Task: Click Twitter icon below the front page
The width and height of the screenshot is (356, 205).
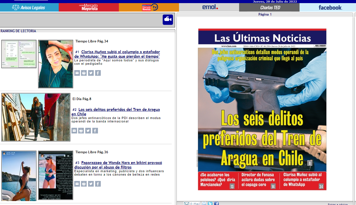Action: point(210,204)
